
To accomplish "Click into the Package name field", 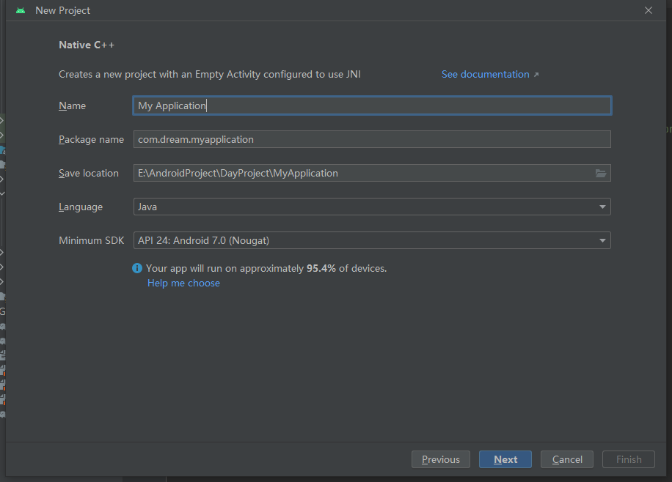I will pyautogui.click(x=372, y=139).
